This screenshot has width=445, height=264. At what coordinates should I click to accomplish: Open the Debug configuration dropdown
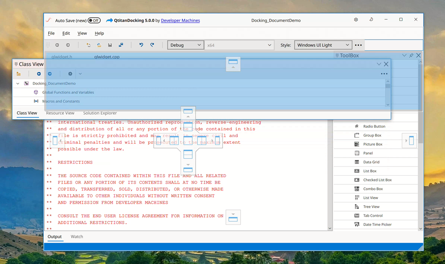(x=185, y=45)
